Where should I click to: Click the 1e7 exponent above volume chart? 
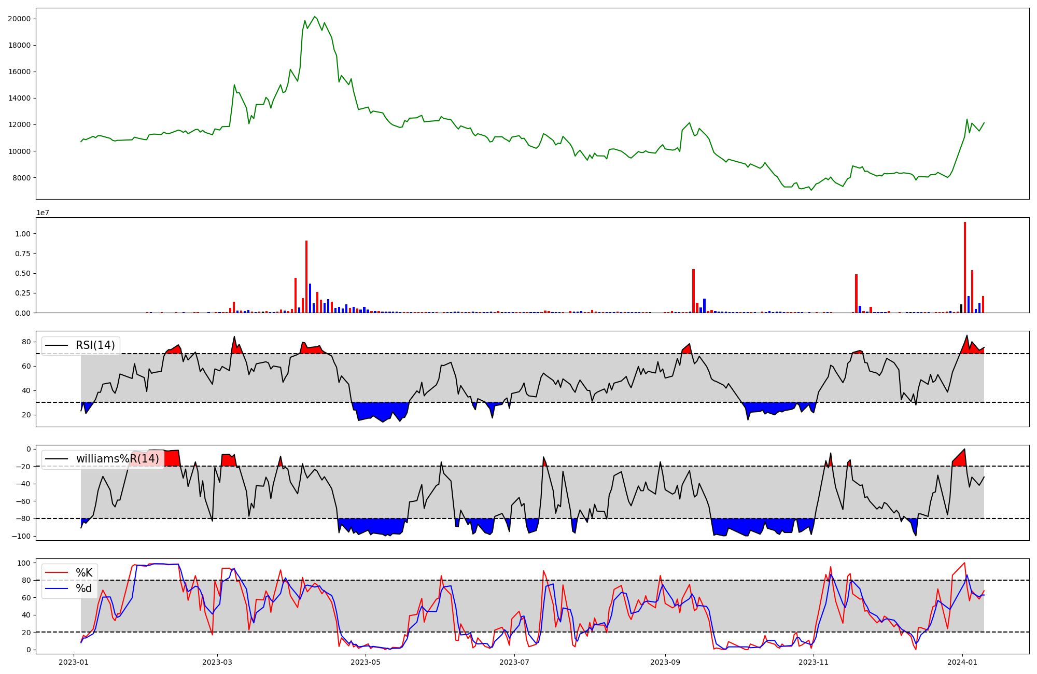point(43,213)
